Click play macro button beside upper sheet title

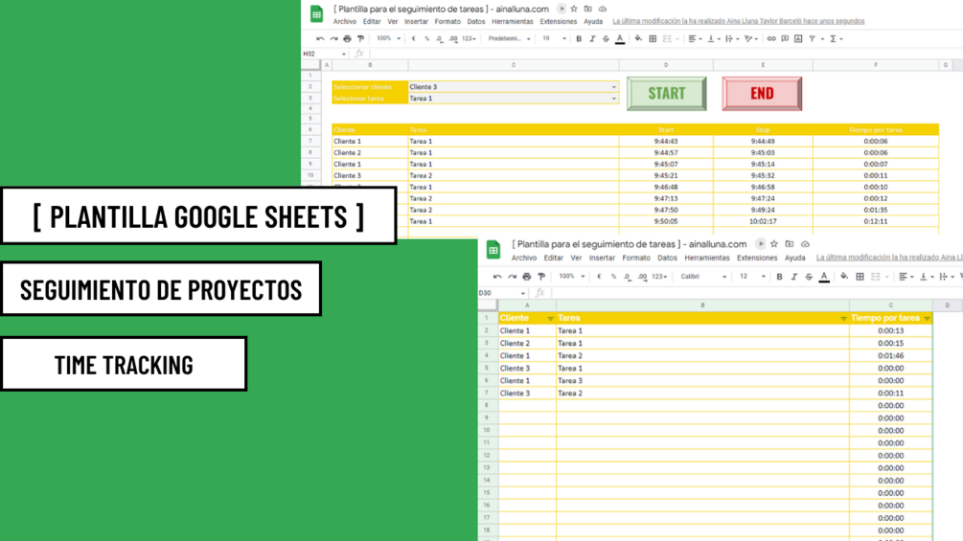(561, 9)
